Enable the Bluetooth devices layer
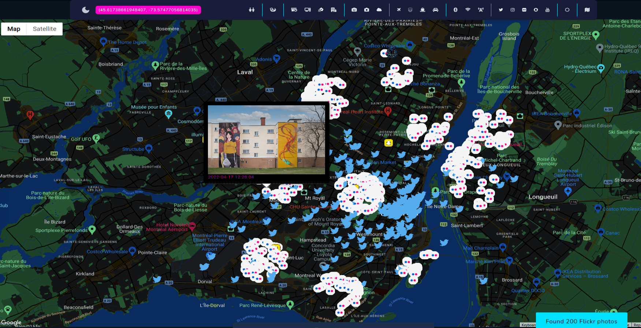The image size is (641, 328). [455, 10]
